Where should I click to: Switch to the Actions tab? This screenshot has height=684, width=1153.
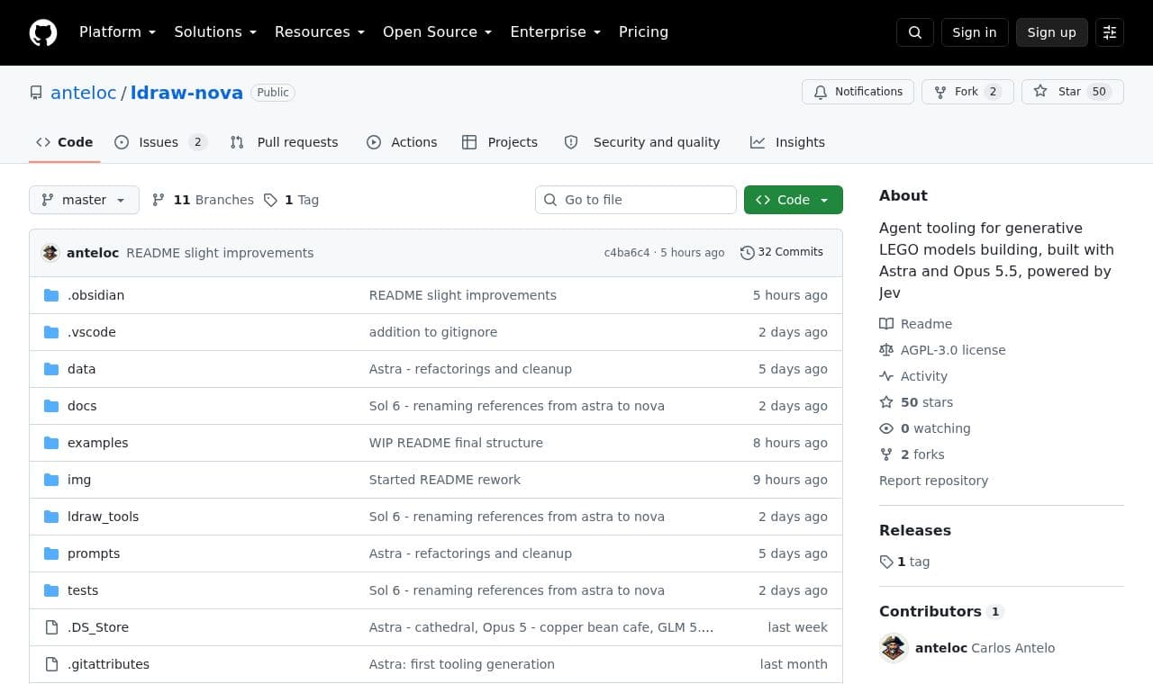(x=402, y=142)
